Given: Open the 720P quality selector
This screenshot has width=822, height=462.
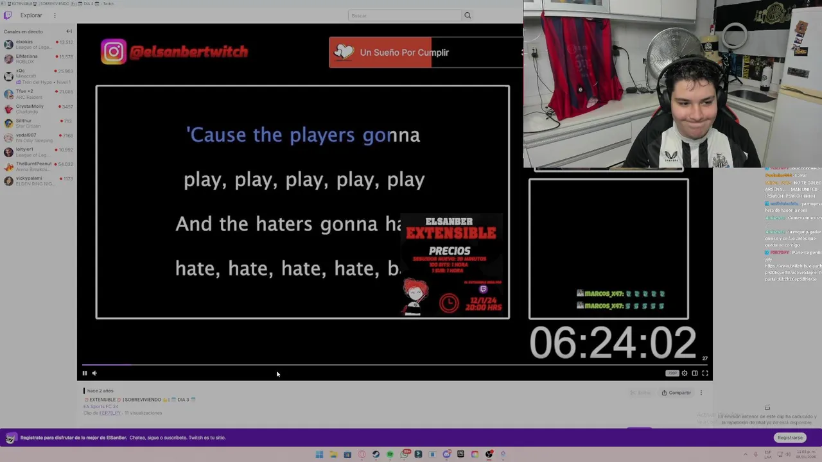Looking at the screenshot, I should tap(672, 373).
